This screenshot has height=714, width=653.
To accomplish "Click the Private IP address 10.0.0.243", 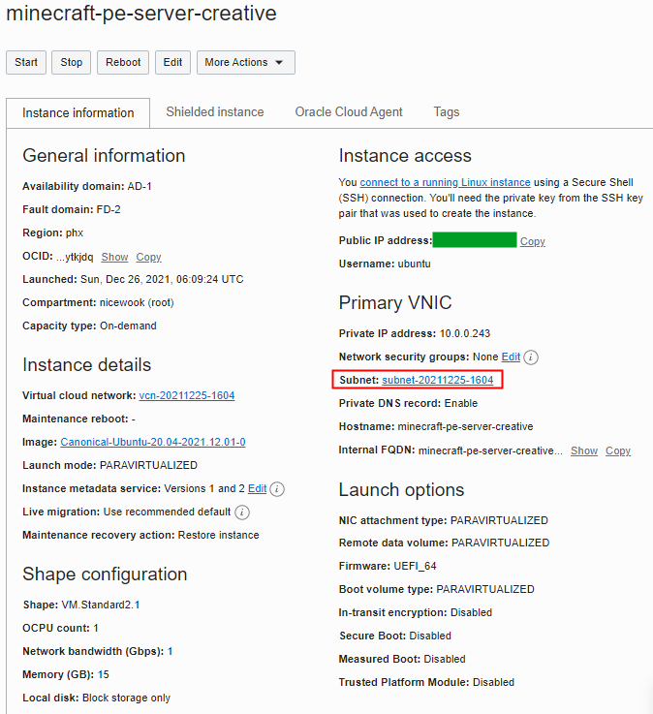I will pyautogui.click(x=465, y=334).
